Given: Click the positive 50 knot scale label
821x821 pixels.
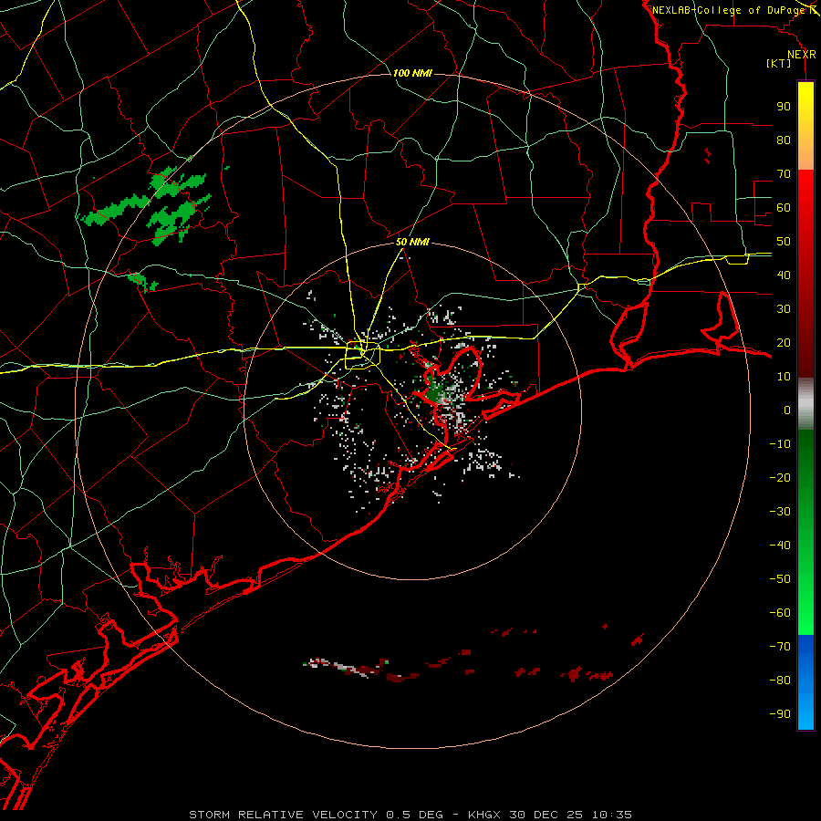Looking at the screenshot, I should [784, 242].
